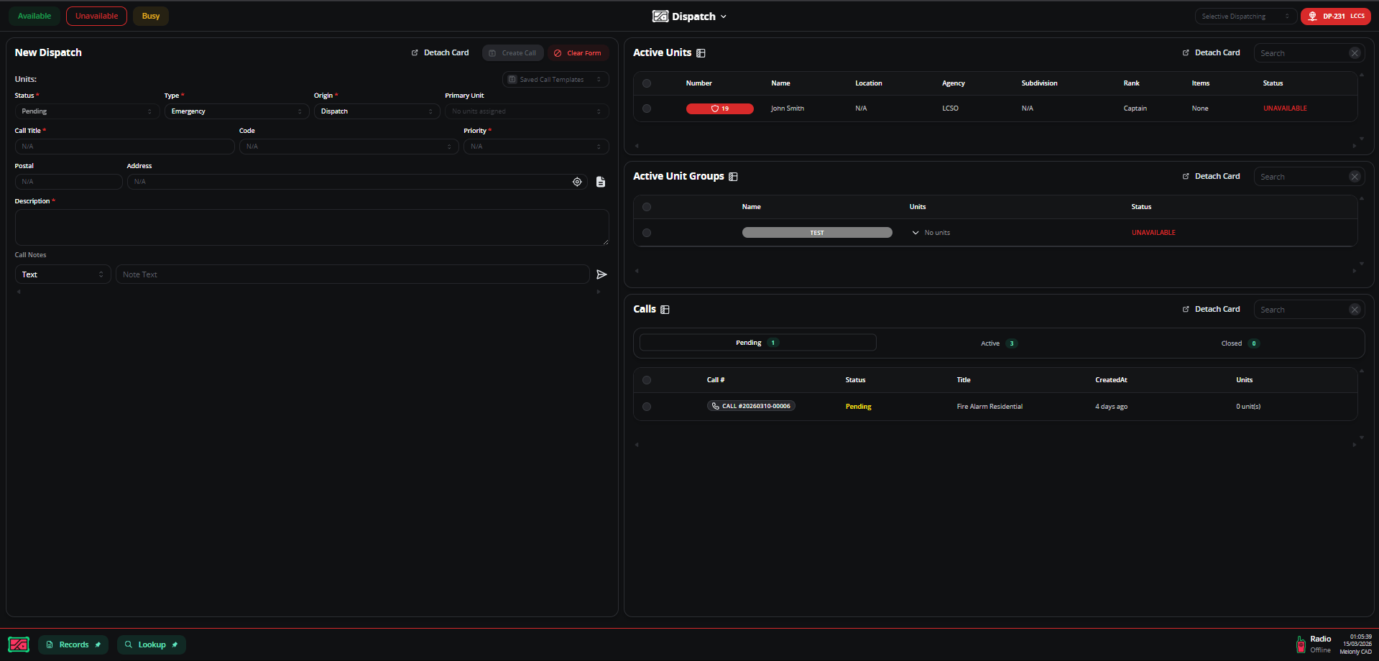Click the Description text area
This screenshot has height=661, width=1379.
tap(312, 227)
